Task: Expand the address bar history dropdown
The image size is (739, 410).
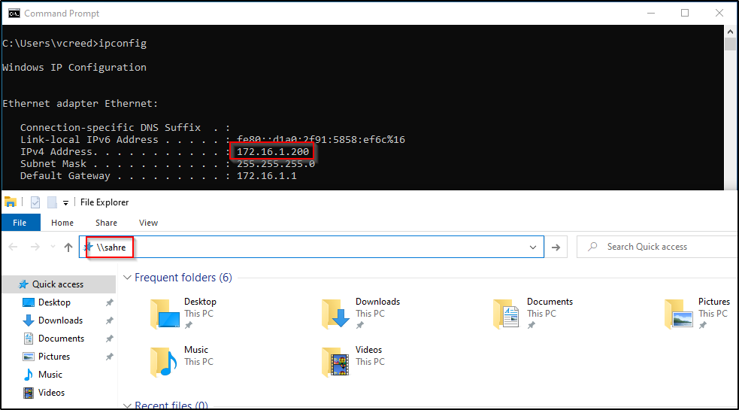Action: point(533,248)
